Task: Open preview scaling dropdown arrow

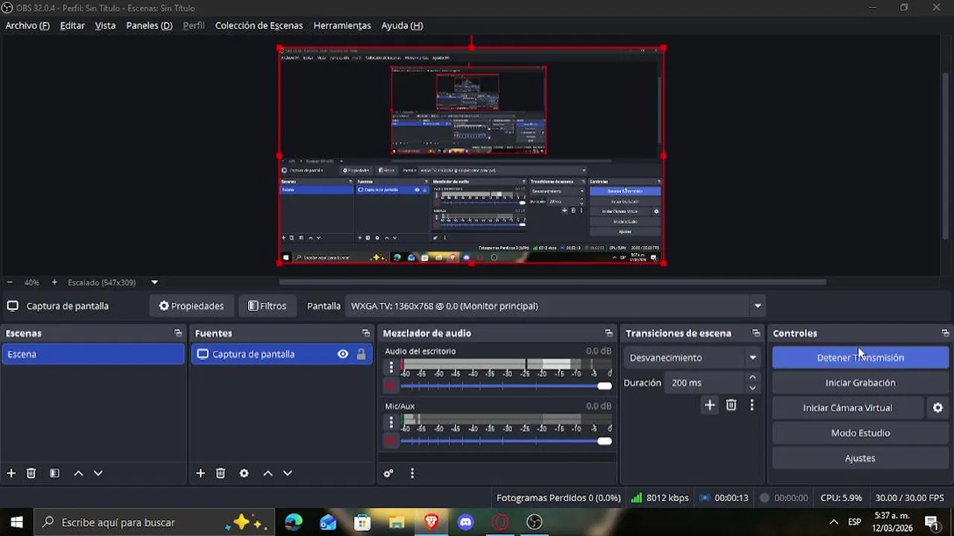Action: pyautogui.click(x=154, y=283)
